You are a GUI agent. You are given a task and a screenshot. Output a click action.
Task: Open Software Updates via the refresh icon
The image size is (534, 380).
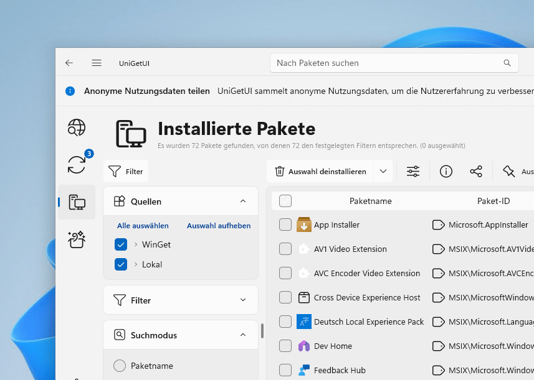pos(76,165)
